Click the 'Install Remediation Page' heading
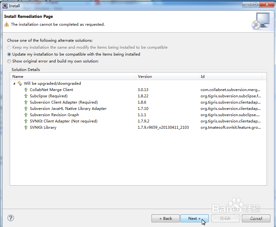 pyautogui.click(x=29, y=16)
